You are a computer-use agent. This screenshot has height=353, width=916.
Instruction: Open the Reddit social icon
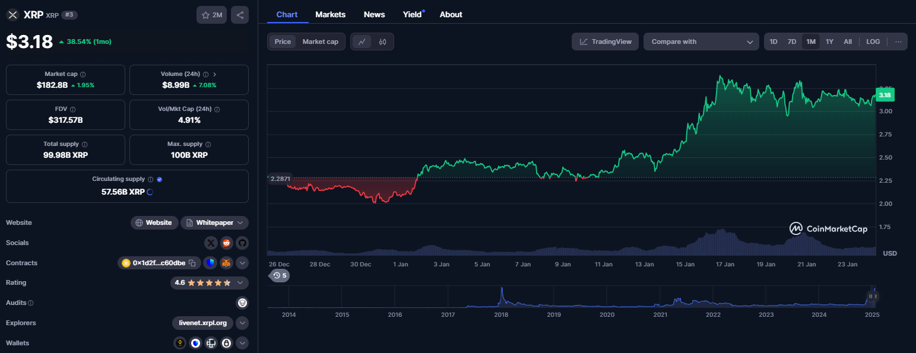pyautogui.click(x=226, y=243)
